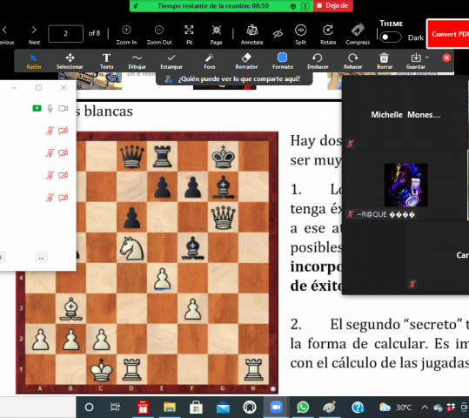
Task: Open the Formato color swatch
Action: tap(282, 57)
